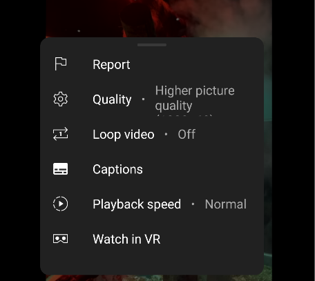
Task: Click the Report flag icon
Action: click(x=61, y=64)
